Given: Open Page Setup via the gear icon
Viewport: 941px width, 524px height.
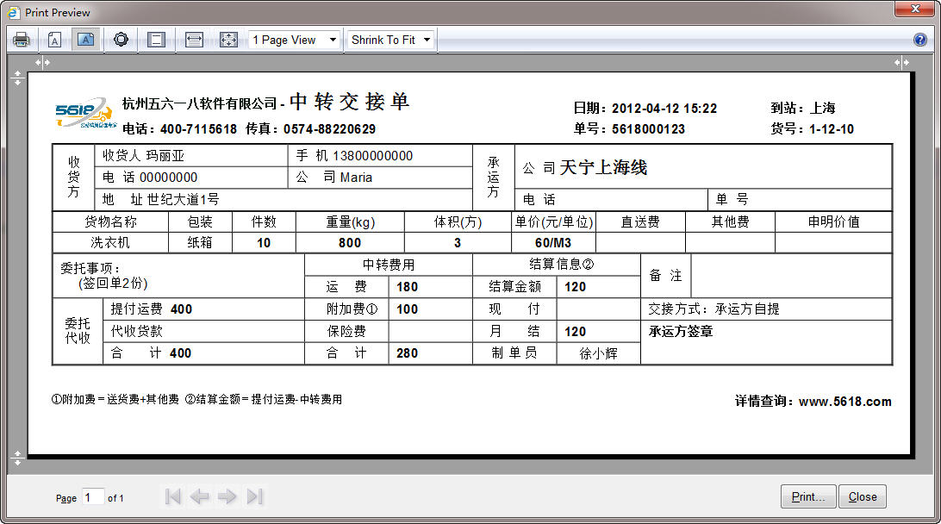Looking at the screenshot, I should coord(121,40).
